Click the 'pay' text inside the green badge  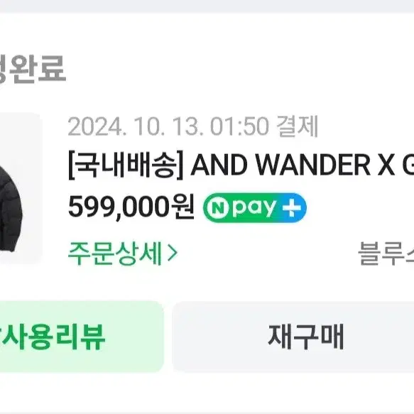[x=254, y=209]
